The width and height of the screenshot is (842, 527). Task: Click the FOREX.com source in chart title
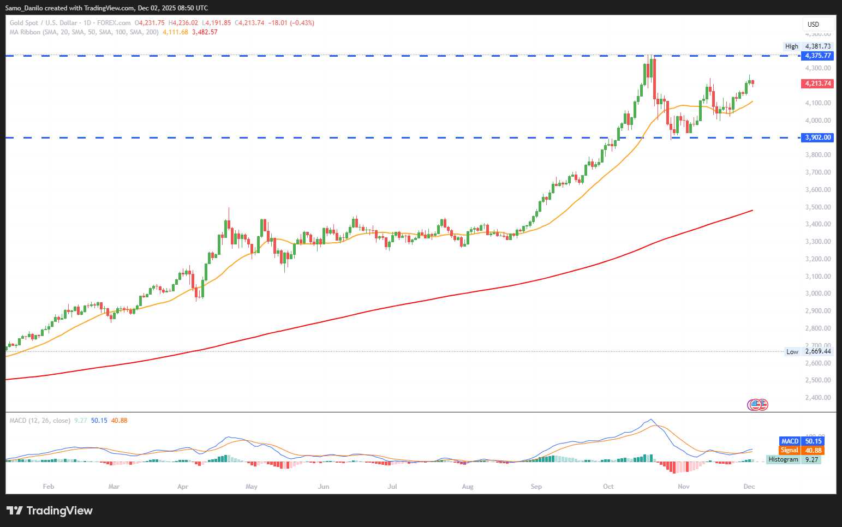pos(114,23)
